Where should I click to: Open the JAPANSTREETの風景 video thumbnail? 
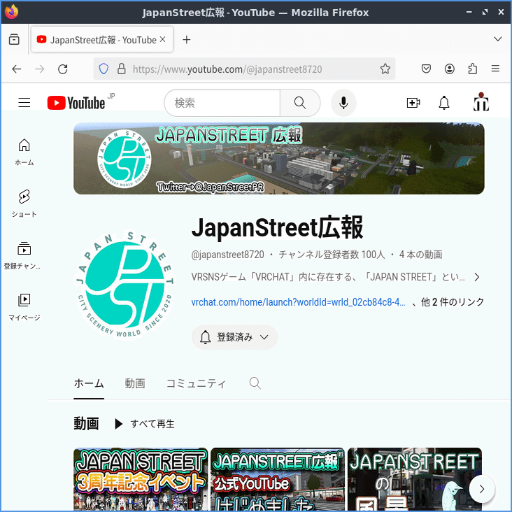pyautogui.click(x=414, y=479)
